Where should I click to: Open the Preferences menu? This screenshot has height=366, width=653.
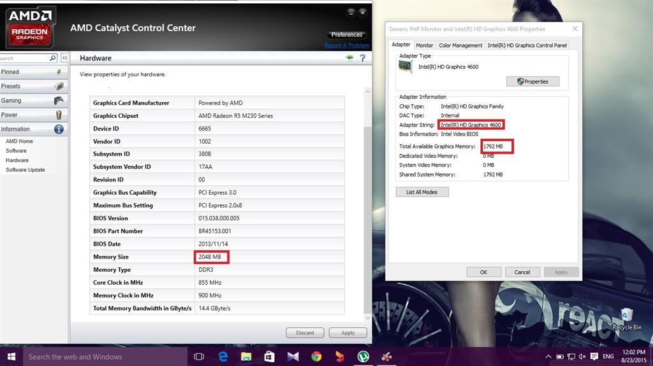click(346, 34)
